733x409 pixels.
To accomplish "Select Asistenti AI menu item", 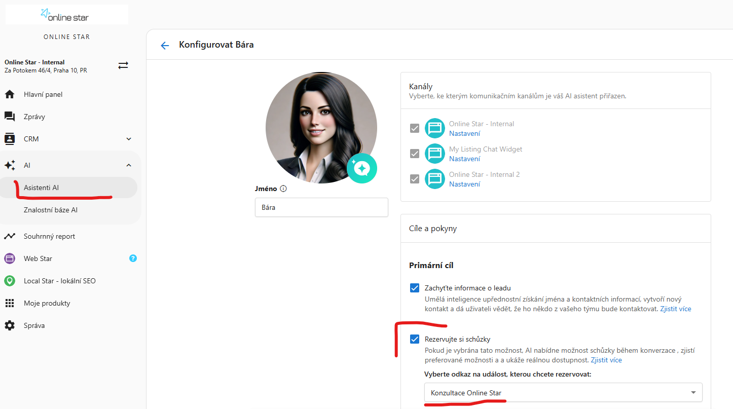I will coord(68,188).
